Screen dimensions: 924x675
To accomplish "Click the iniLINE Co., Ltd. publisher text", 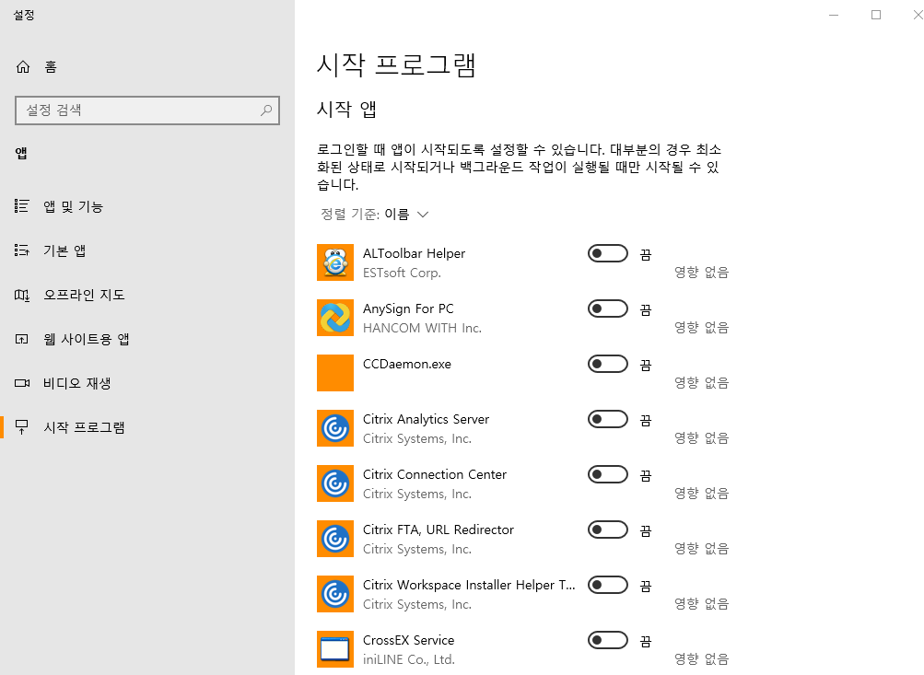I will pos(409,659).
